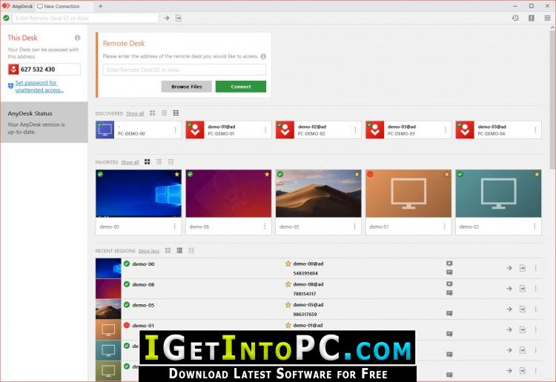Click connect arrow for demo-00 recent session
556x382 pixels.
[x=509, y=268]
